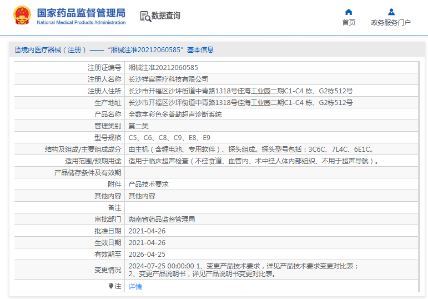Click the 政务服务门户 person icon
The image size is (428, 299).
pyautogui.click(x=391, y=12)
